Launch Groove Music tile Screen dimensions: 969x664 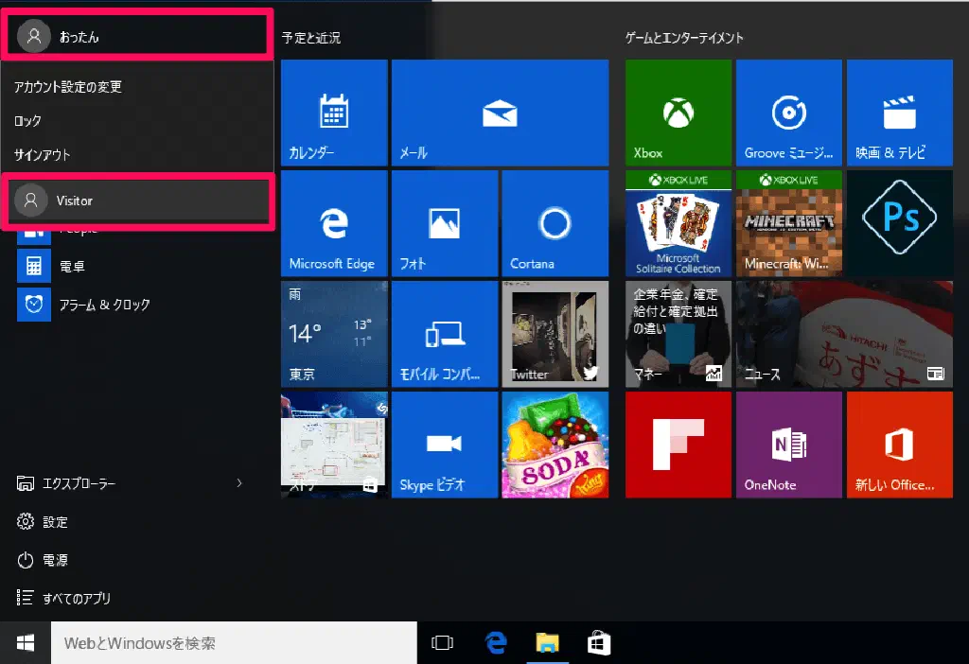(788, 113)
